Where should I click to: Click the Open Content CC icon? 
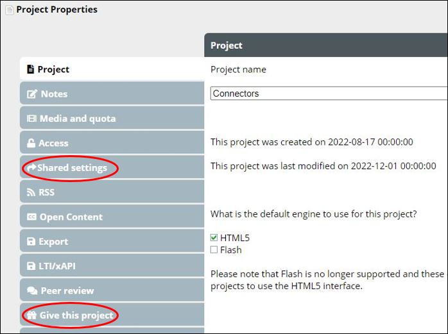click(x=31, y=217)
